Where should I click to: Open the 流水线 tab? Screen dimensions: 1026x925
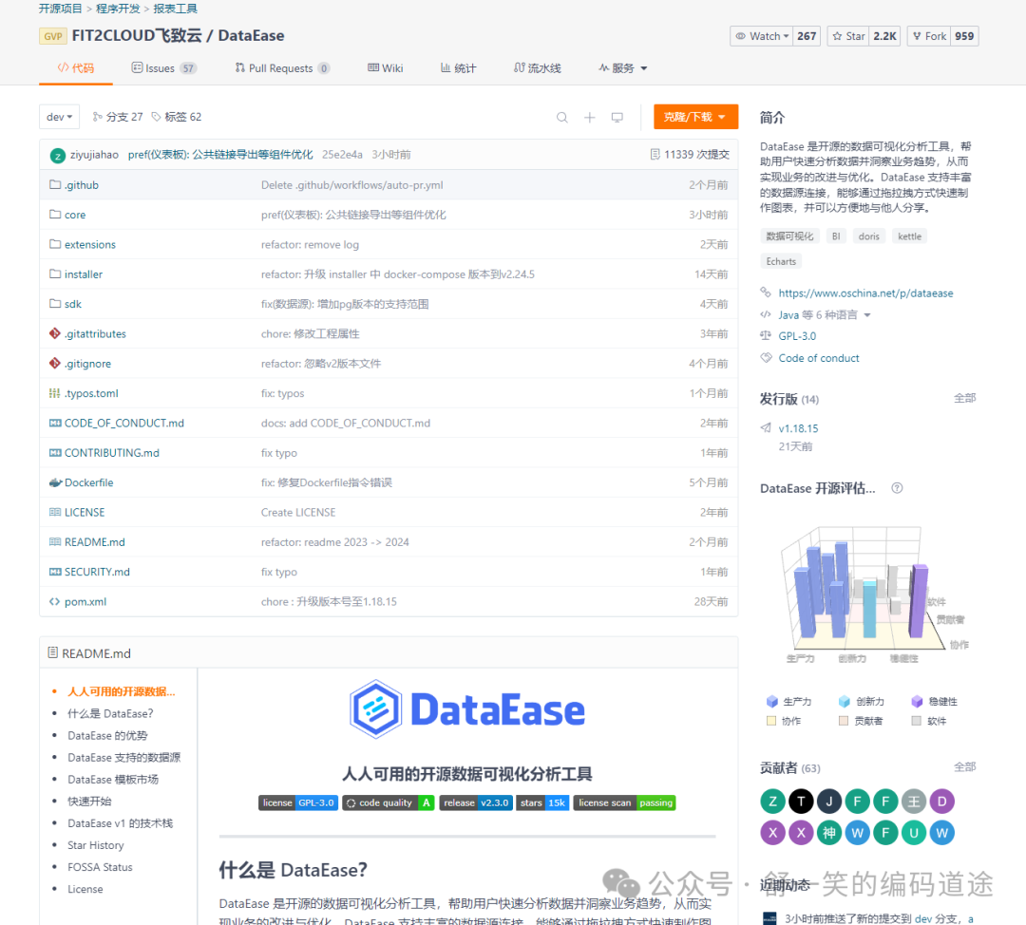[537, 68]
